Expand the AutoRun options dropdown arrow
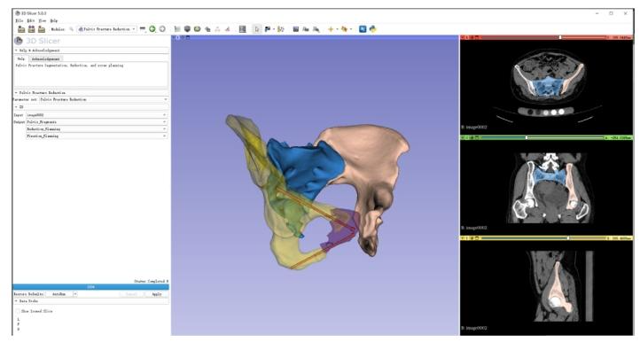The height and width of the screenshot is (342, 640). [75, 294]
